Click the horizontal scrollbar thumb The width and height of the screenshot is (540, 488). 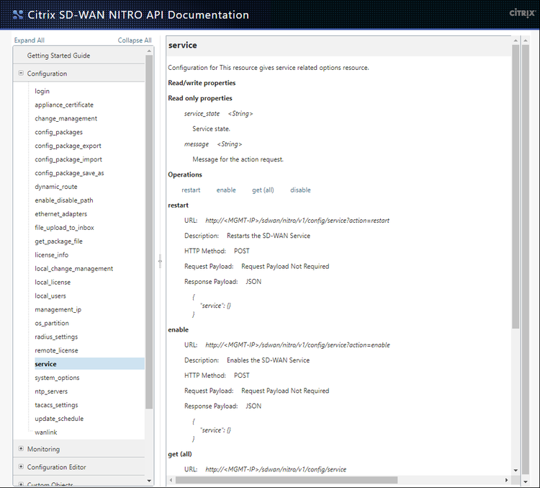[287, 480]
